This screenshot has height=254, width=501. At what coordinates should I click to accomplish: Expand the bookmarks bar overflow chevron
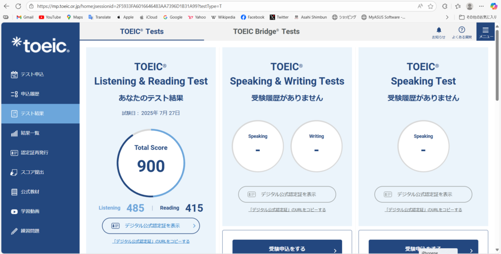click(x=446, y=17)
